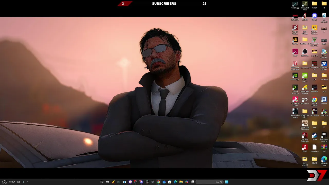Image resolution: width=329 pixels, height=185 pixels.
Task: Open Task View from the taskbar
Action: point(192,182)
